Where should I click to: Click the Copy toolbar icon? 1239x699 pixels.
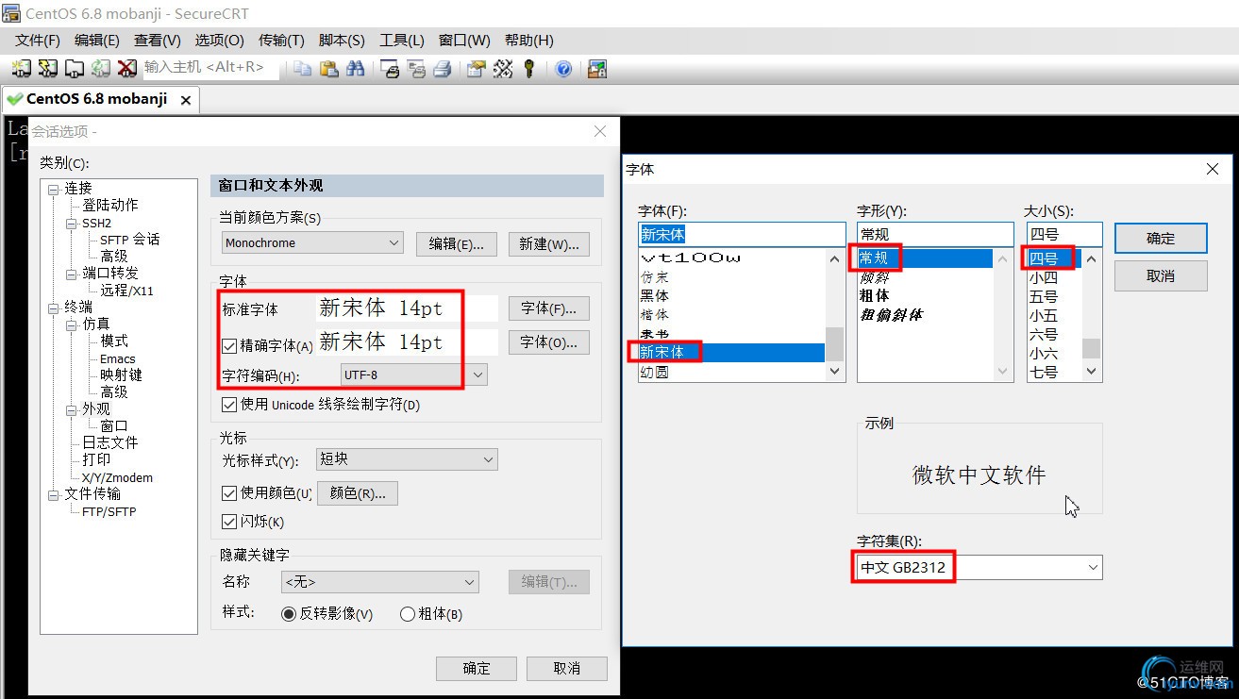tap(302, 68)
